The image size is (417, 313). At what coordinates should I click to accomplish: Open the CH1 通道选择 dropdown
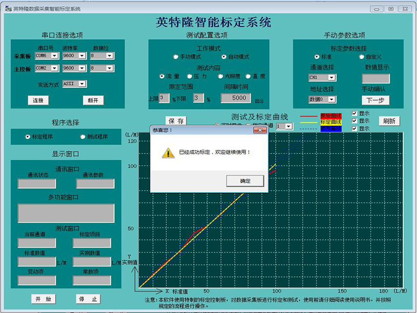point(331,78)
